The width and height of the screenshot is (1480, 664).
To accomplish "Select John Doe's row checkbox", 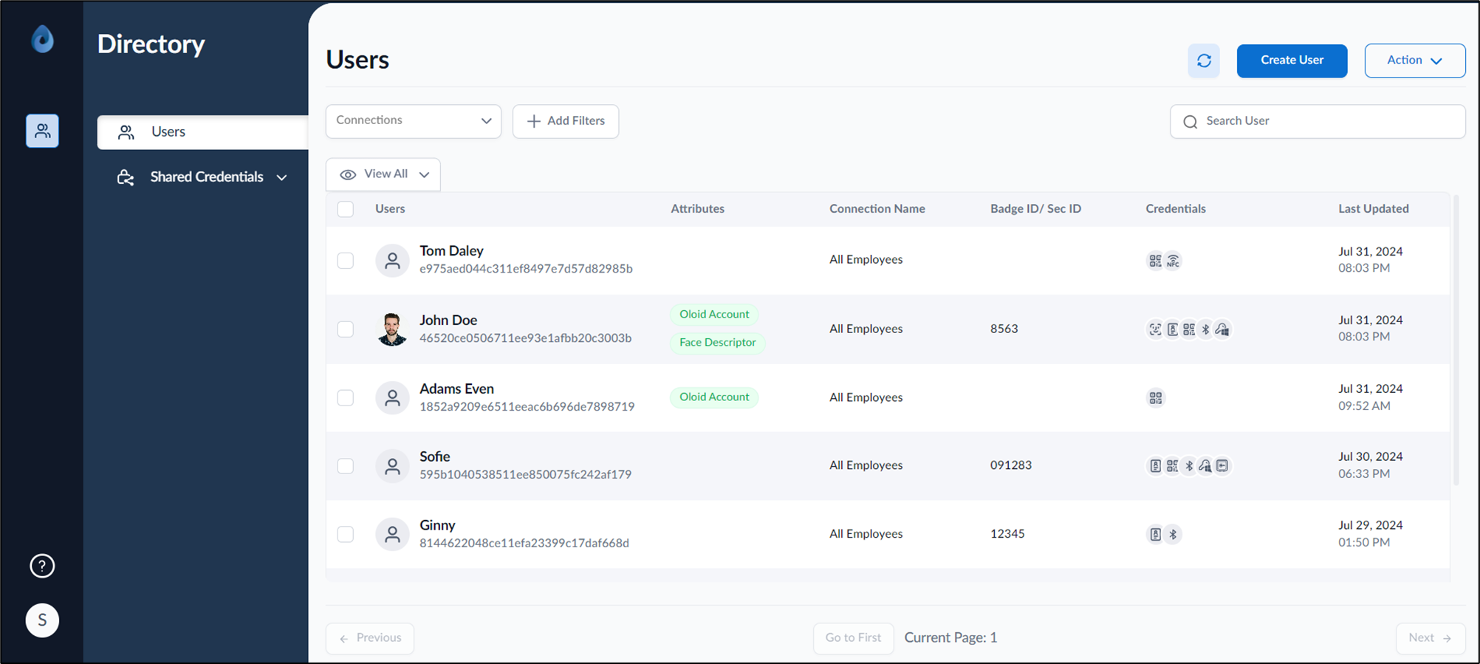I will point(345,329).
